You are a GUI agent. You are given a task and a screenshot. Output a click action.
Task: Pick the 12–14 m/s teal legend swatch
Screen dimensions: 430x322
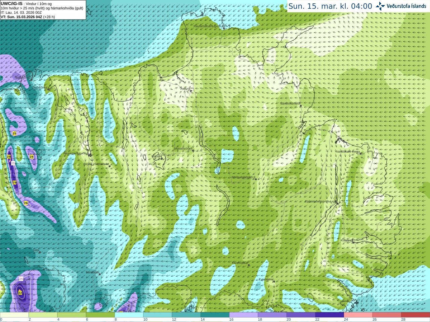(x=186, y=315)
